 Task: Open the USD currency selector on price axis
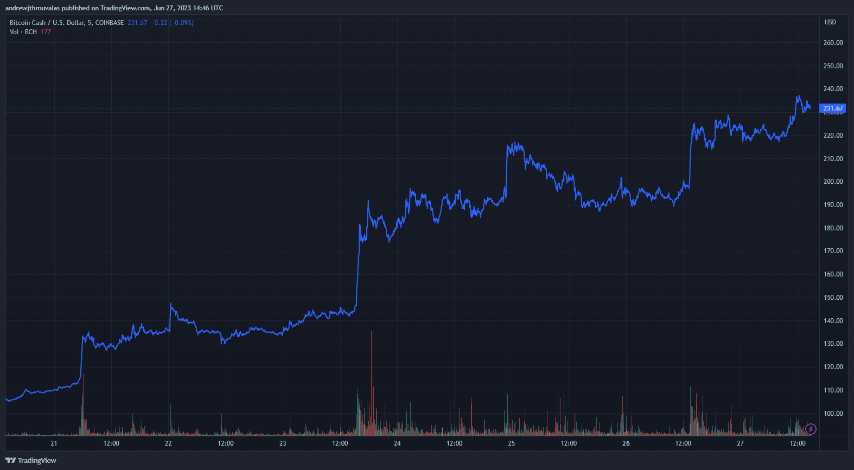(830, 22)
